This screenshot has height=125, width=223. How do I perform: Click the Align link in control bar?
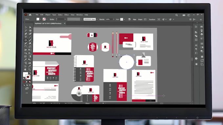point(134,19)
